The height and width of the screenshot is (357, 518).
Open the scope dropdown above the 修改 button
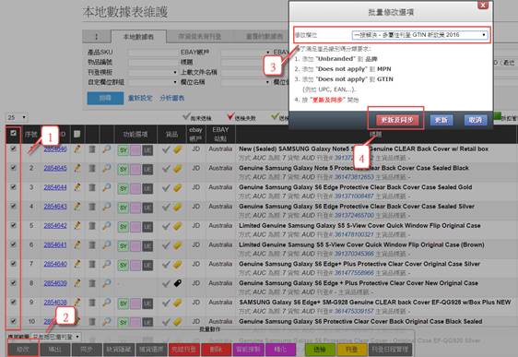55,337
